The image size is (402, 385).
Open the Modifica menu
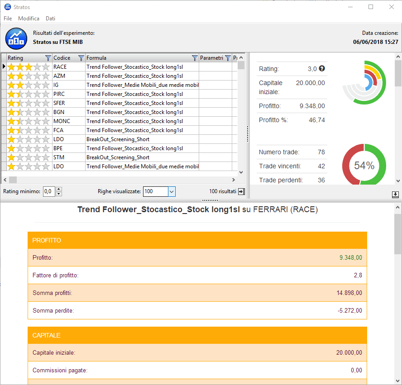[29, 19]
